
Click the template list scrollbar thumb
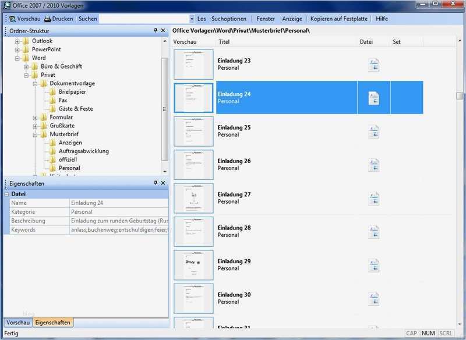460,95
